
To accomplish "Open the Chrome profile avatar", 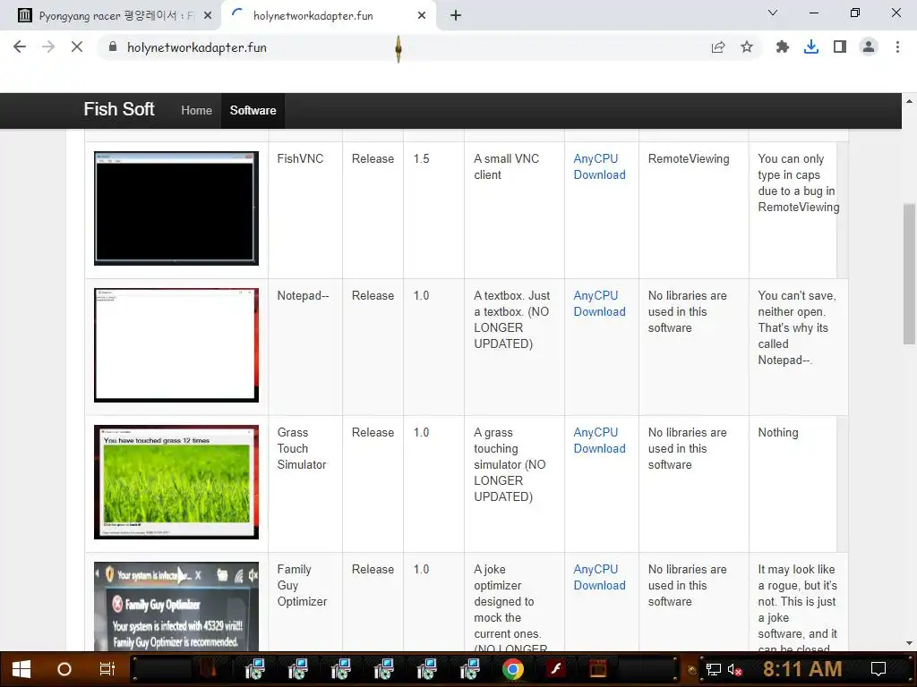I will click(869, 47).
